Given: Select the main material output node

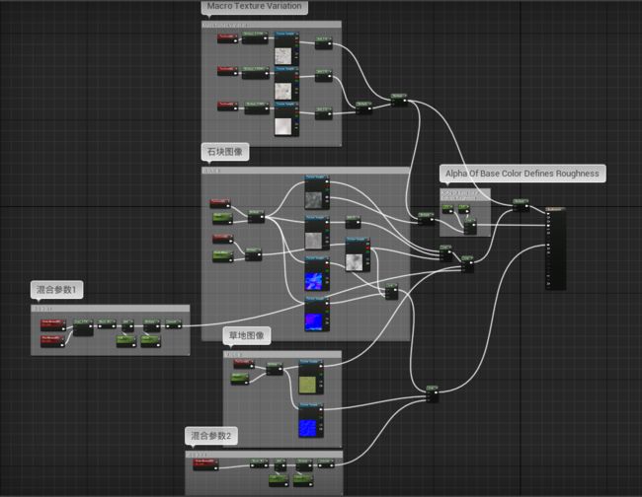Looking at the screenshot, I should pos(556,248).
